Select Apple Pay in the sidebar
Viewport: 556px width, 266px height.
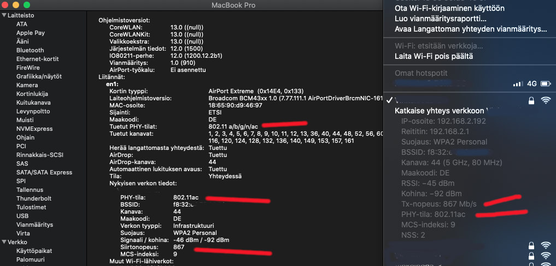(x=31, y=33)
